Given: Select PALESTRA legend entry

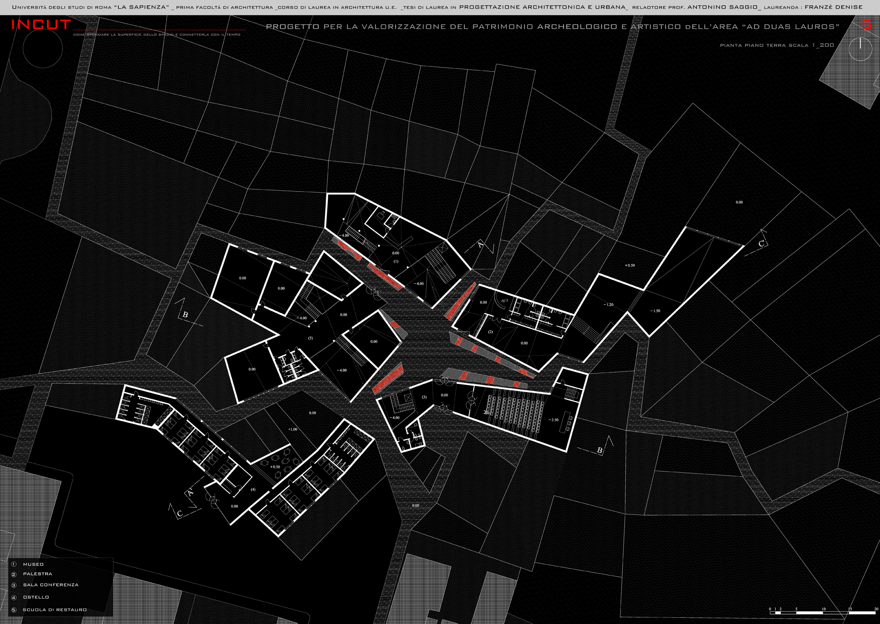Looking at the screenshot, I should (x=37, y=574).
